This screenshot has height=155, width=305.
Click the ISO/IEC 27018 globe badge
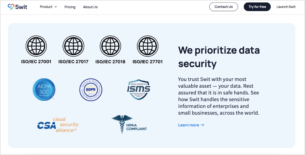[110, 46]
